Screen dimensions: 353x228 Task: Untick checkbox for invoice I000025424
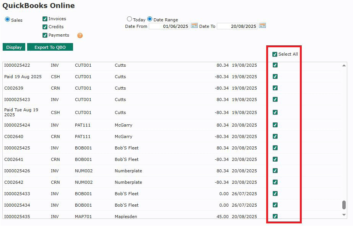pos(275,125)
